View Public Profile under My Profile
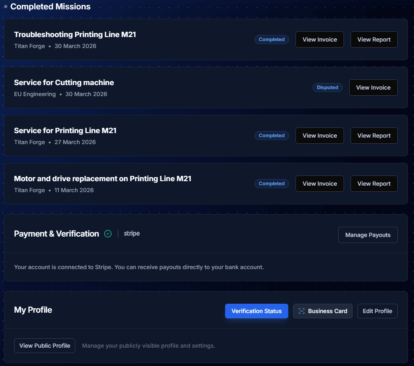The image size is (414, 366). coord(44,345)
